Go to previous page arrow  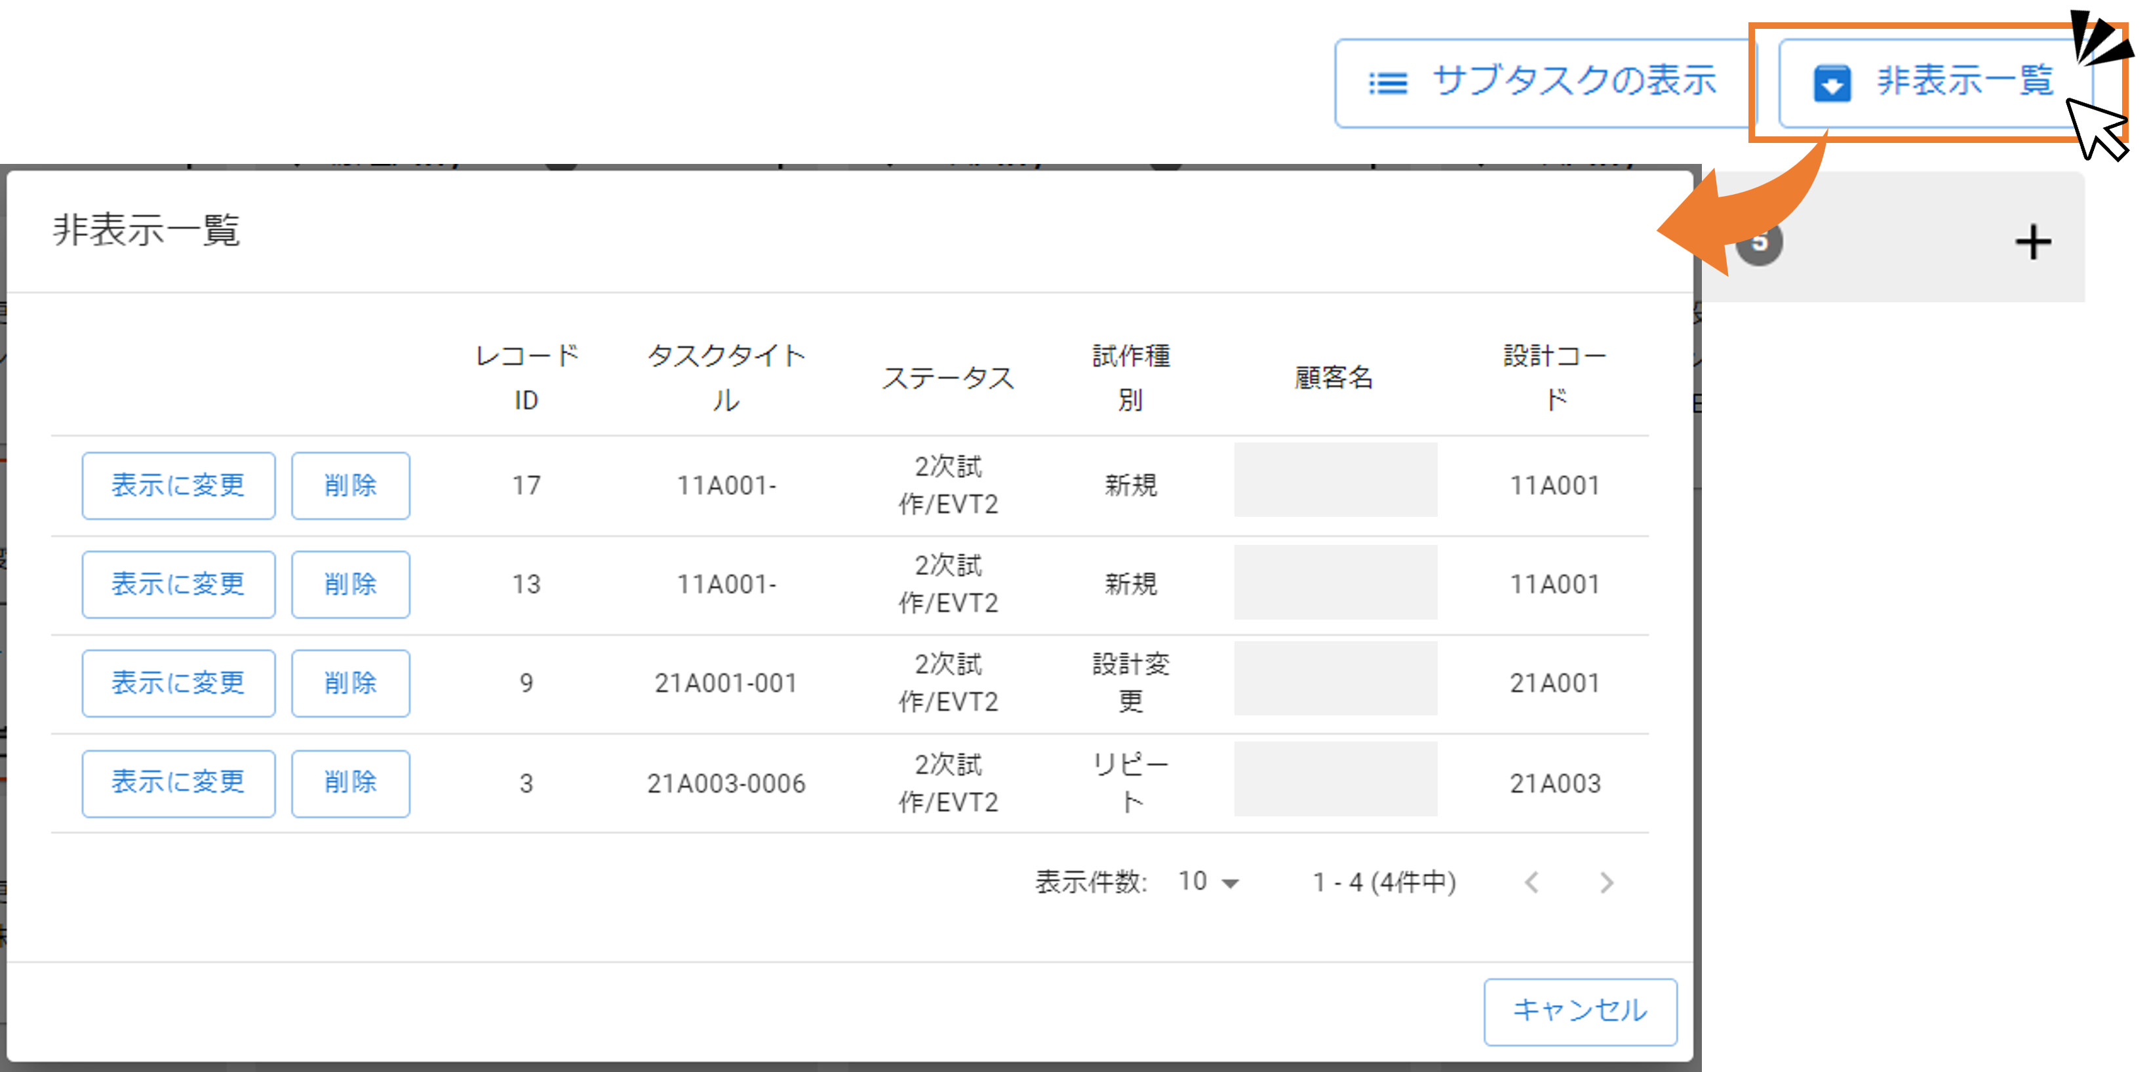[1531, 883]
